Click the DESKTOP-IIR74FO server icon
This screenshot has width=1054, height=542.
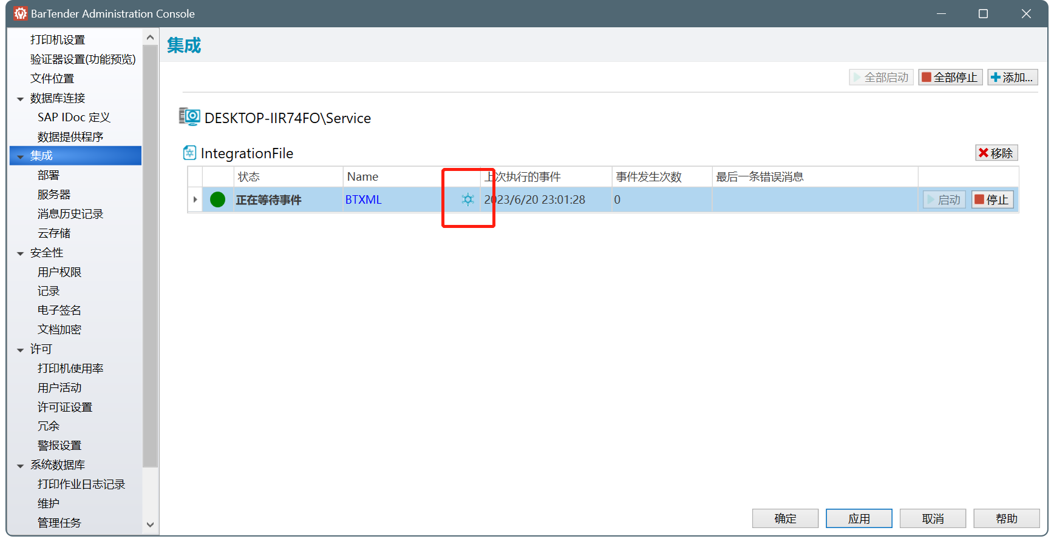coord(189,116)
